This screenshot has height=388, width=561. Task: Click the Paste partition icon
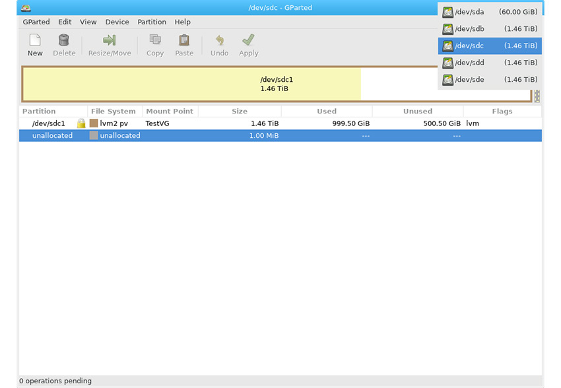point(184,41)
